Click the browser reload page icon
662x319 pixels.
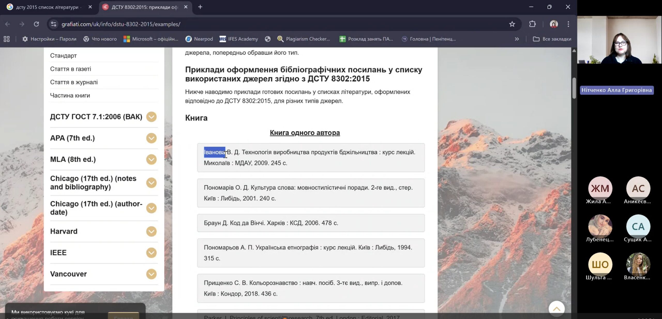tap(36, 24)
